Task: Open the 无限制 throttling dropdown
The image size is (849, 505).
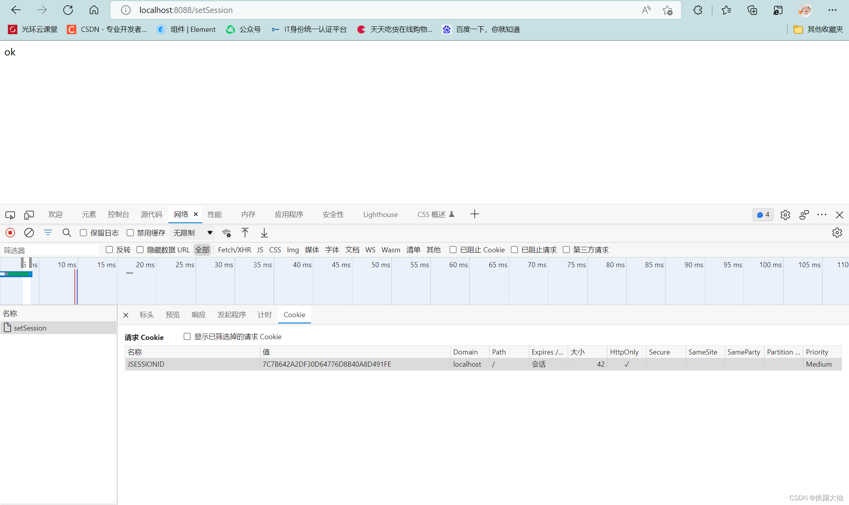Action: pyautogui.click(x=193, y=233)
